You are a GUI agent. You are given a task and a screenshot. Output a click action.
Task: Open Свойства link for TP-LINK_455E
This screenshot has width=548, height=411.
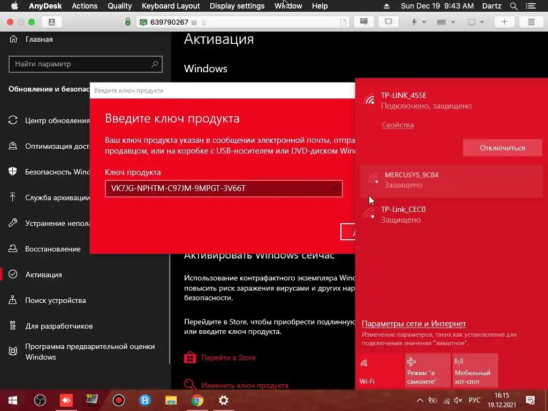tap(398, 125)
